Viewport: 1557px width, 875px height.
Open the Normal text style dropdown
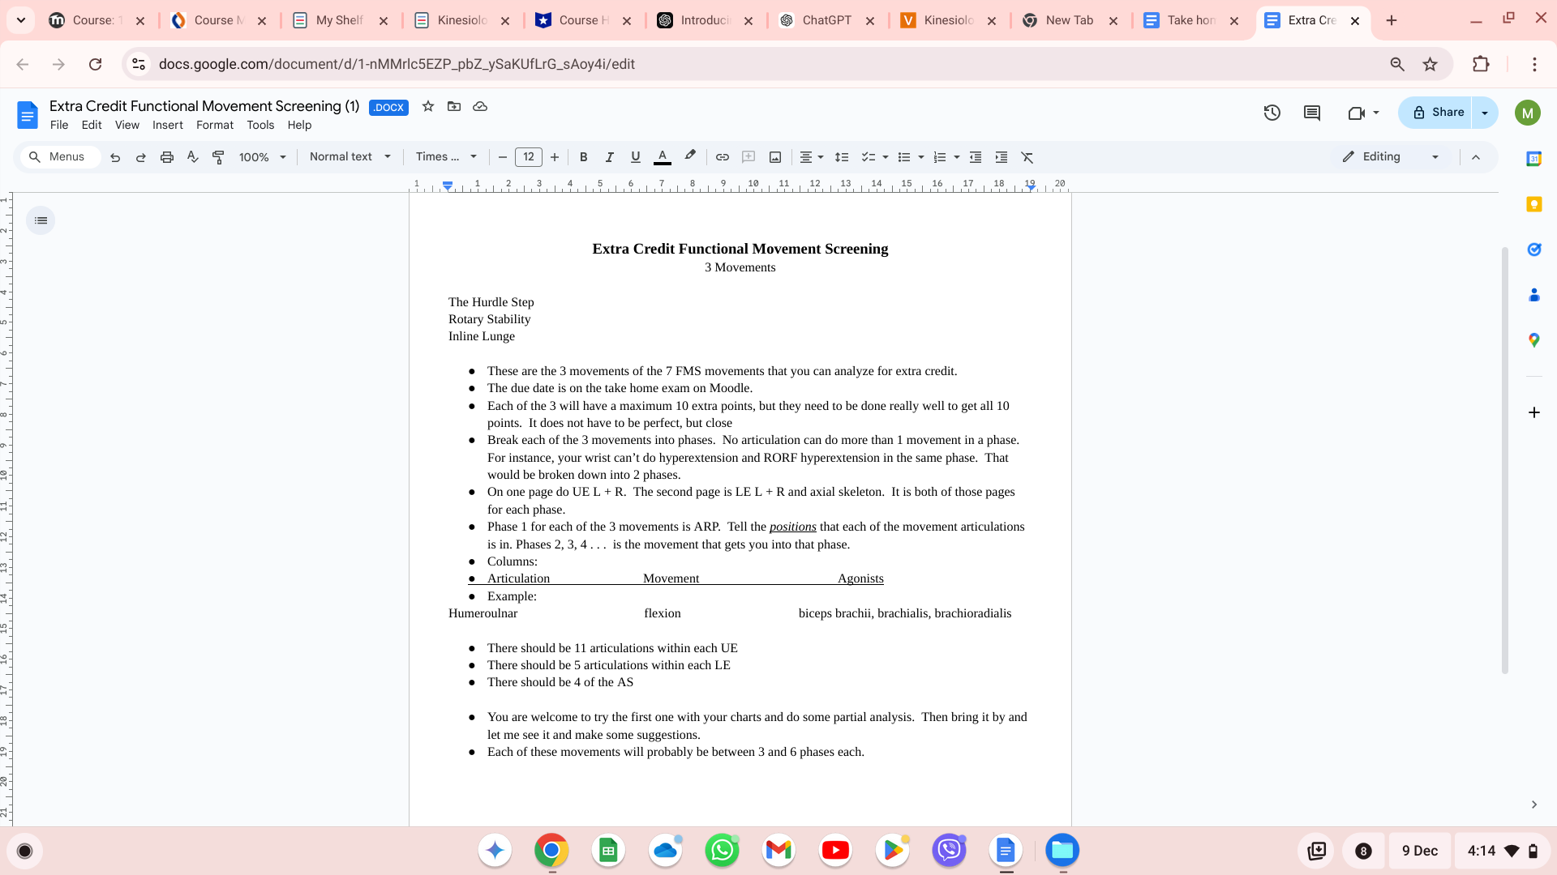pyautogui.click(x=350, y=157)
